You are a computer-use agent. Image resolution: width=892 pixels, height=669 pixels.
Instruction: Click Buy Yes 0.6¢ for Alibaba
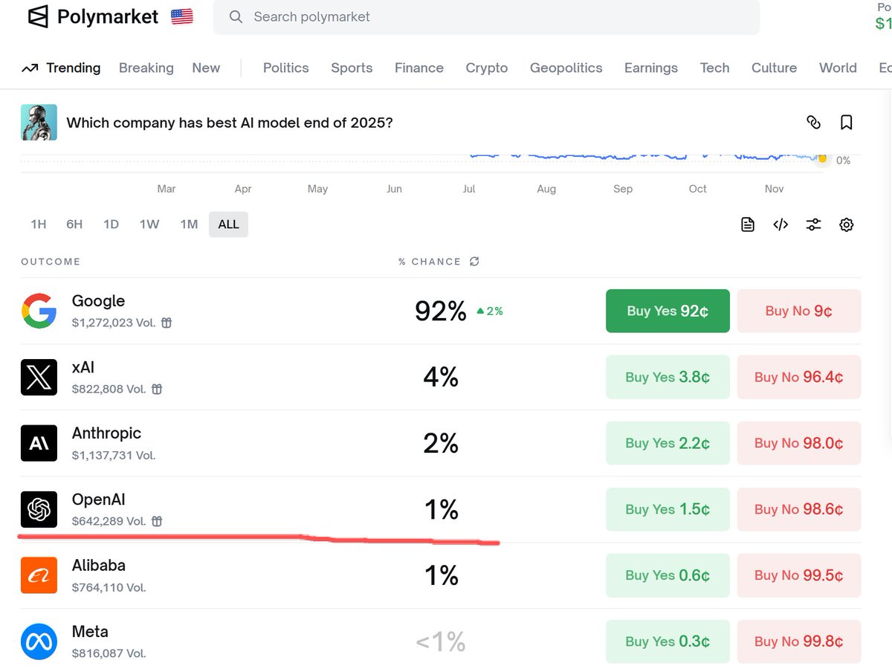point(668,575)
